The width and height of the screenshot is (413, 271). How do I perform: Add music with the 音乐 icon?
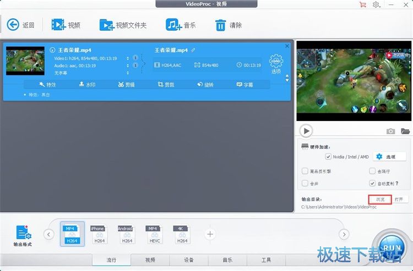tap(173, 25)
